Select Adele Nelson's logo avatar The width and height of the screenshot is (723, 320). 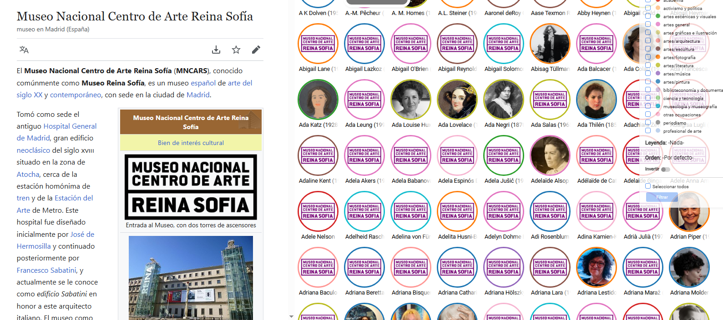pos(318,211)
